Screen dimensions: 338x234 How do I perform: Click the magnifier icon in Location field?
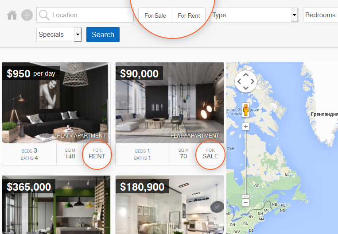coord(44,15)
